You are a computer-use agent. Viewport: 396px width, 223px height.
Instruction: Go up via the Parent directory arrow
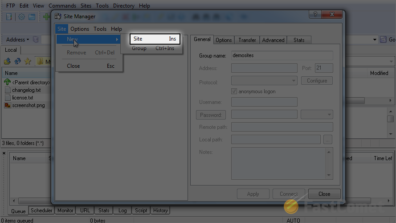tap(7, 82)
